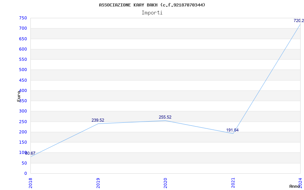
Task: Click the 2021 x-axis label
Action: pyautogui.click(x=233, y=183)
